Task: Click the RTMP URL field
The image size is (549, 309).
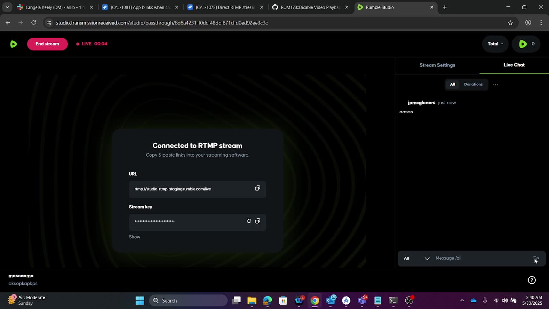Action: click(x=197, y=189)
